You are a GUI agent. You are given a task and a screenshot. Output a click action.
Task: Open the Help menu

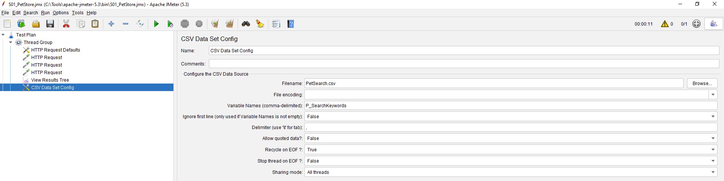click(x=92, y=13)
